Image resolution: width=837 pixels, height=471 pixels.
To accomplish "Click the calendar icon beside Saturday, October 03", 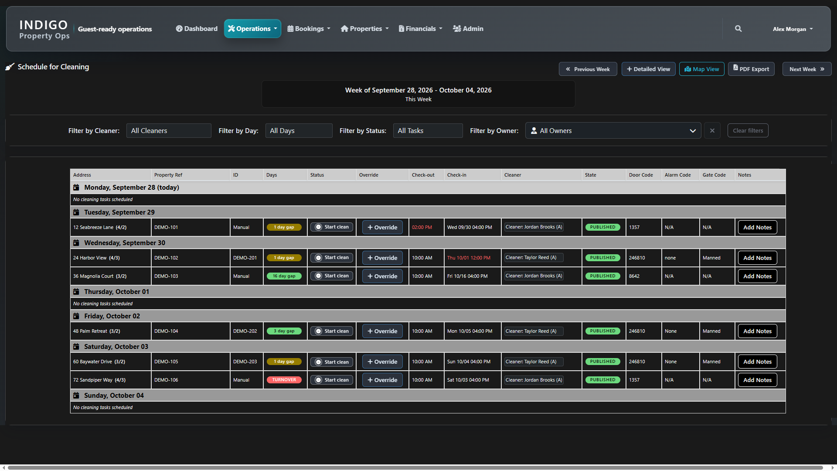I will point(76,347).
